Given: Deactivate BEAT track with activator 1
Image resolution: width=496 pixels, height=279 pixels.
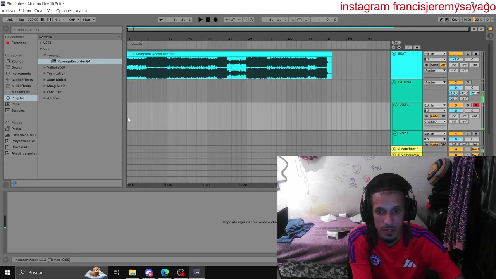Looking at the screenshot, I should (x=456, y=54).
